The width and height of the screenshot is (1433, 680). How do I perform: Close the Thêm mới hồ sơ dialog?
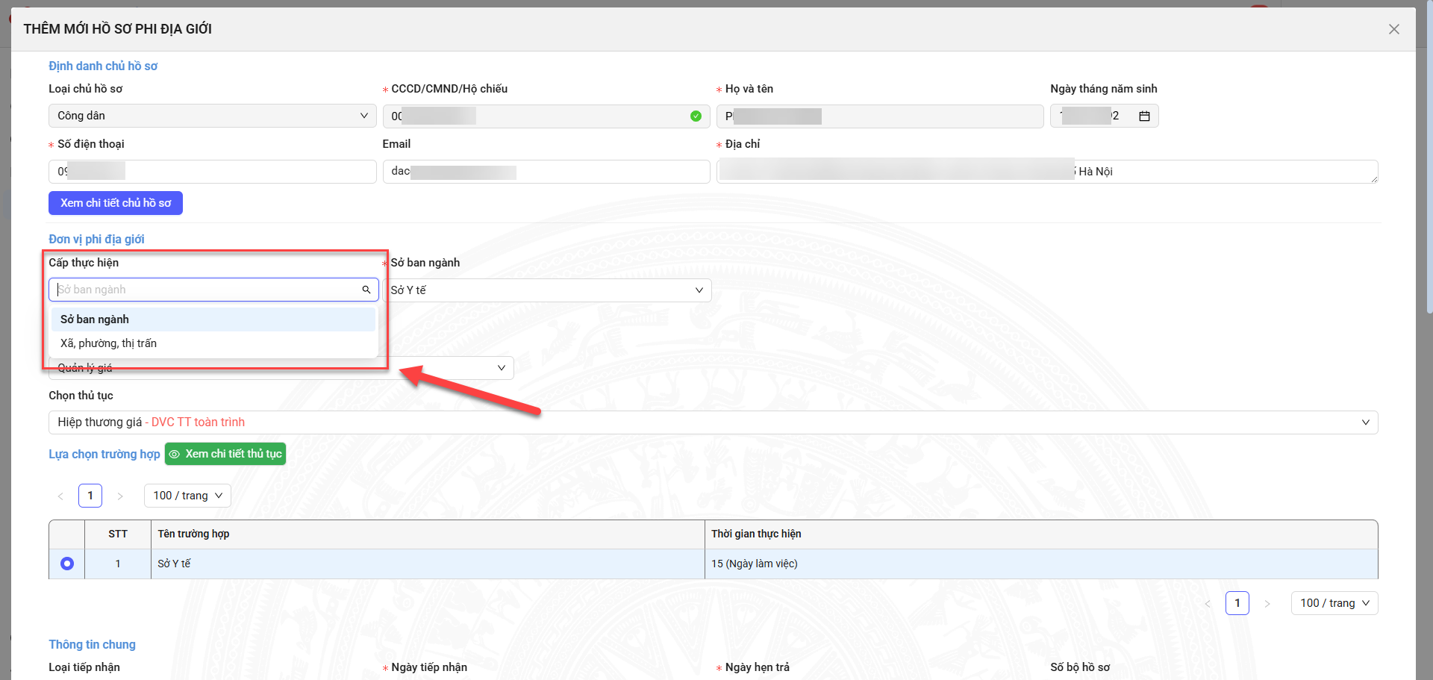point(1393,29)
